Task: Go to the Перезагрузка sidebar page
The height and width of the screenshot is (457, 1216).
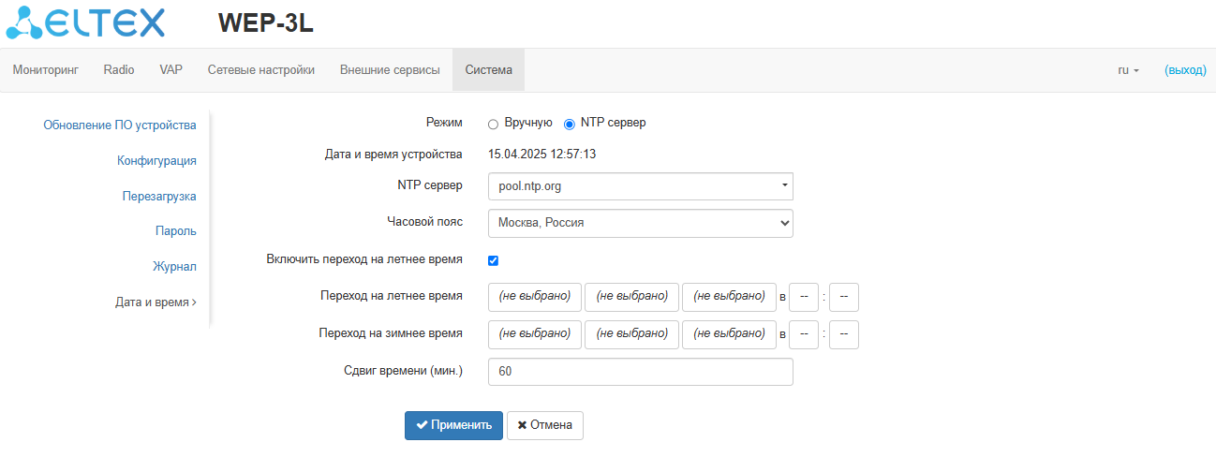Action: point(159,197)
